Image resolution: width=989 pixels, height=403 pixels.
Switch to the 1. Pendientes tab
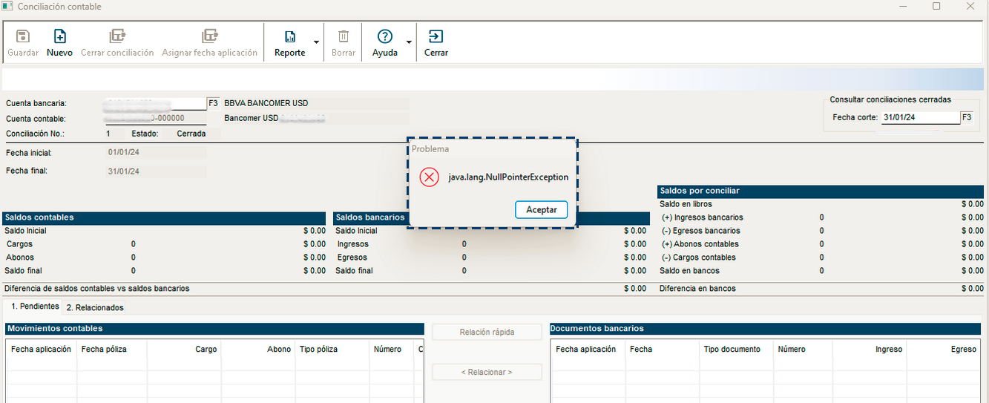pyautogui.click(x=35, y=307)
